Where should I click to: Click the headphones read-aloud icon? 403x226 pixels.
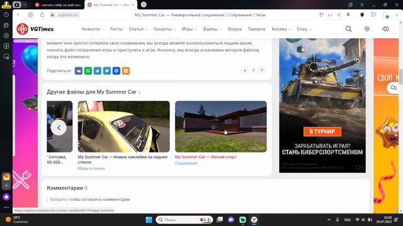tap(330, 15)
